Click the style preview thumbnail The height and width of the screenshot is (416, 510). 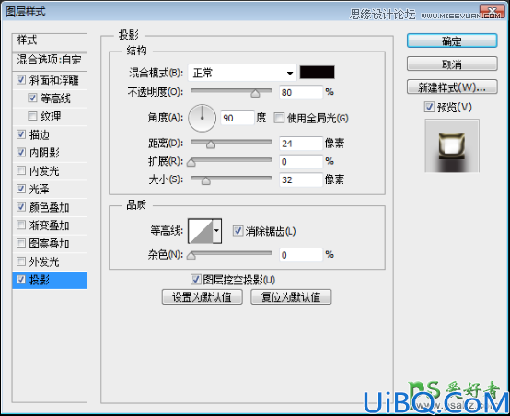point(452,145)
